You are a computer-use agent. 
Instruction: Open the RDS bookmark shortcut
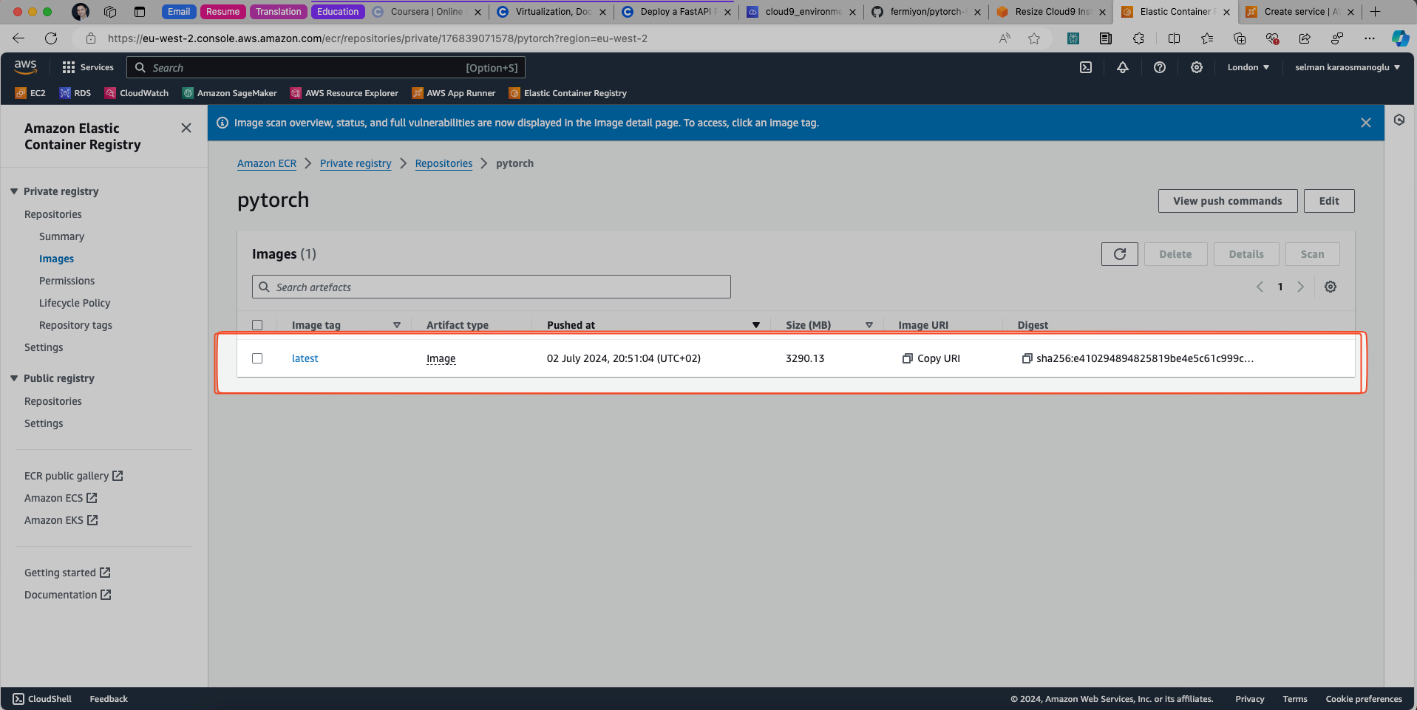(x=75, y=93)
